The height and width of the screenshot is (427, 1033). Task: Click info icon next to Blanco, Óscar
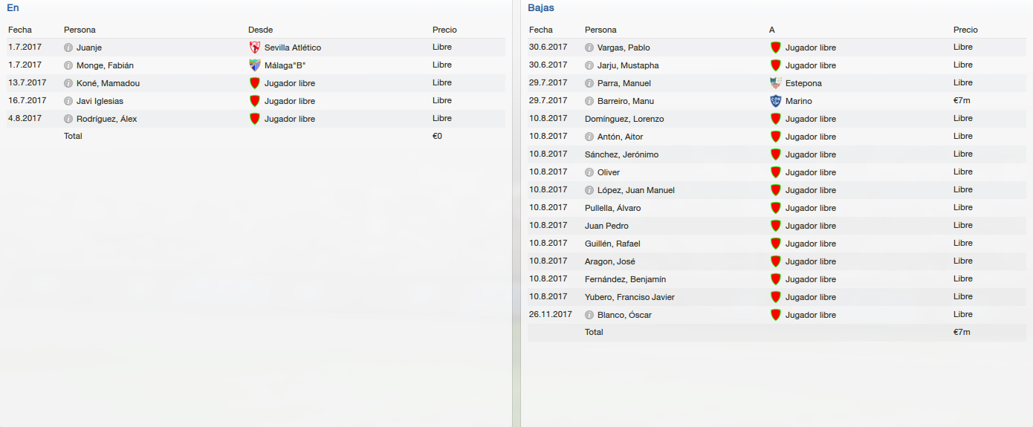pyautogui.click(x=590, y=315)
